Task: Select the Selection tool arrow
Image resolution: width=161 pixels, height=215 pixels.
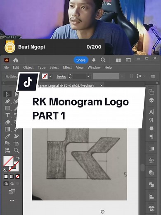Action: click(7, 94)
